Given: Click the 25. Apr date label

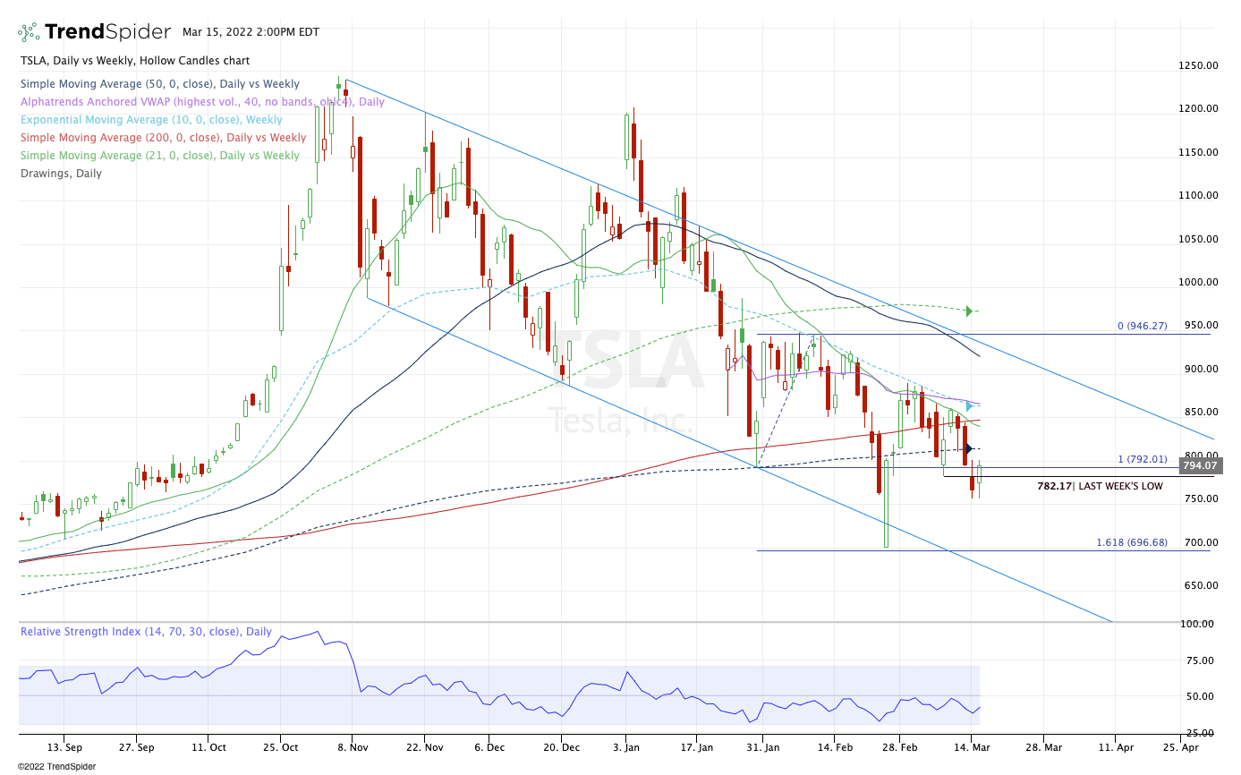Looking at the screenshot, I should point(1182,746).
